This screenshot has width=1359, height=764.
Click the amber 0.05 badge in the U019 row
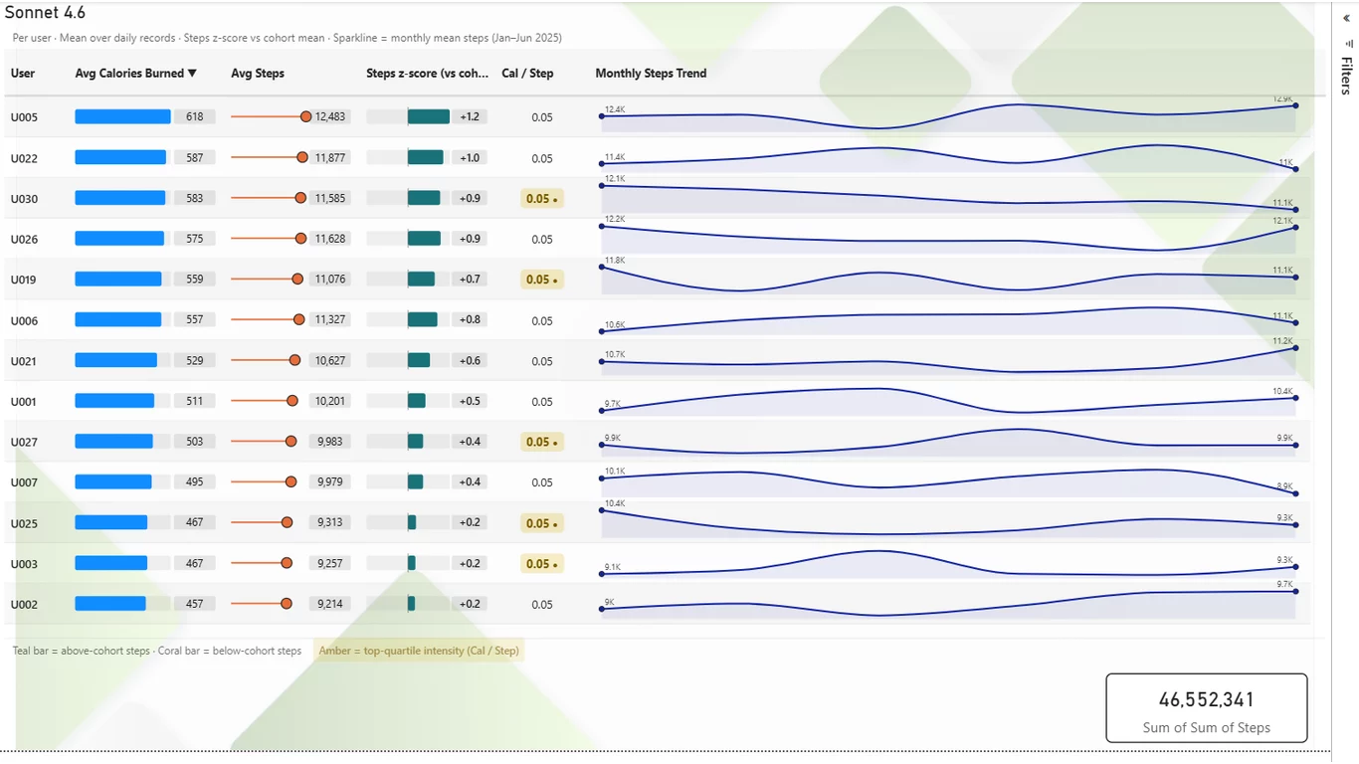(542, 280)
